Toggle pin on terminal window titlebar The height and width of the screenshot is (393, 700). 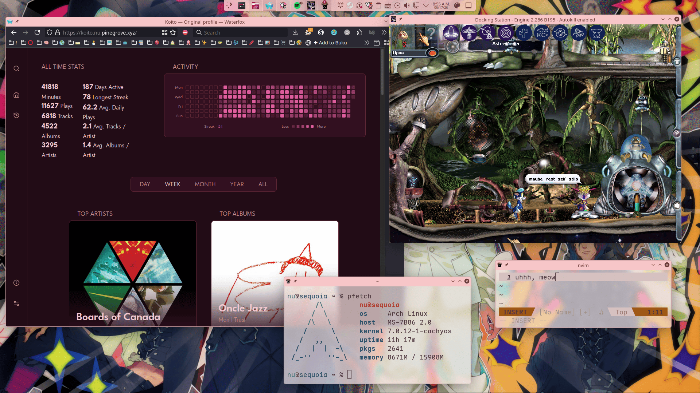pyautogui.click(x=295, y=281)
